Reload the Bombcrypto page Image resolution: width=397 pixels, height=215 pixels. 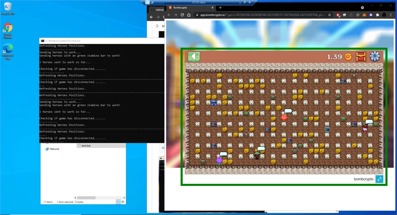pyautogui.click(x=182, y=15)
